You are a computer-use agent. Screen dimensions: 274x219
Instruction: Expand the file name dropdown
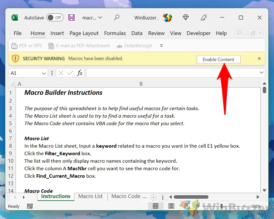pyautogui.click(x=100, y=18)
